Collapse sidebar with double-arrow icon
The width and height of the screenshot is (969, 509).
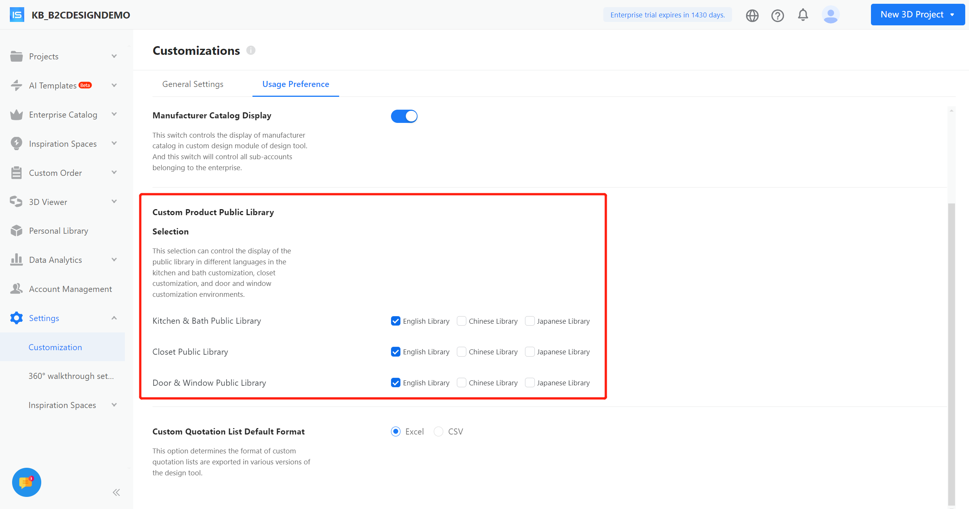(116, 492)
